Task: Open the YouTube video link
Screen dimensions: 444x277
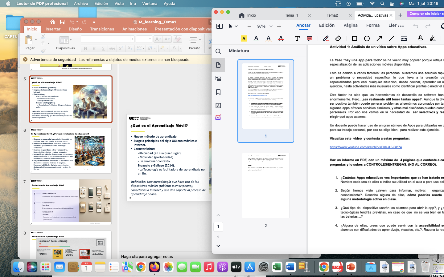Action: 366,147
